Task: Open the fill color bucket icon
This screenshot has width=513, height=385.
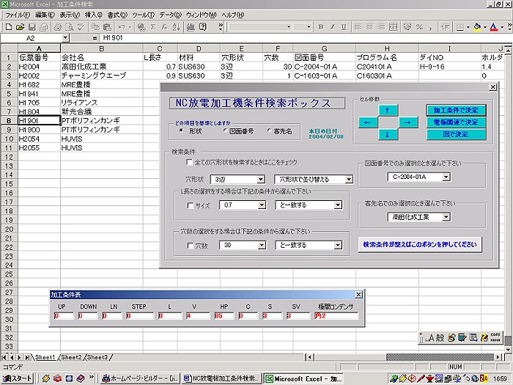Action: 478,27
